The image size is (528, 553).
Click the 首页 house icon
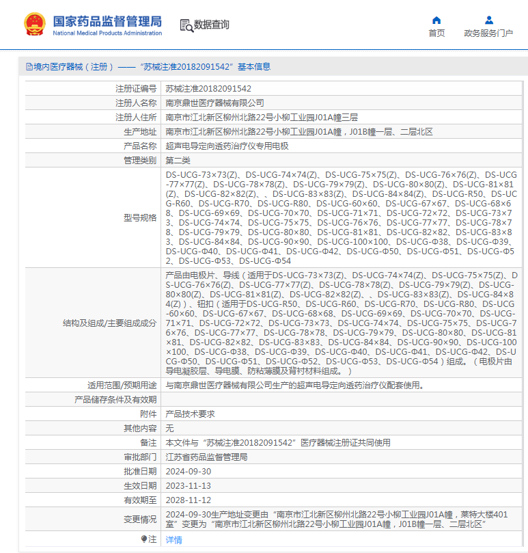[436, 20]
